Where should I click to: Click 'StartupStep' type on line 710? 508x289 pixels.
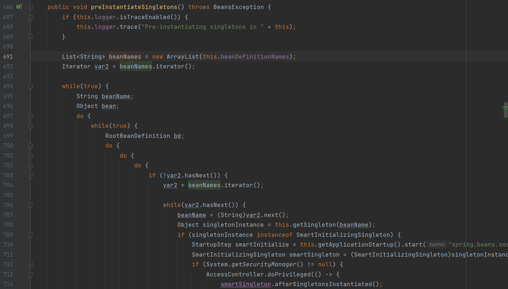tap(212, 245)
